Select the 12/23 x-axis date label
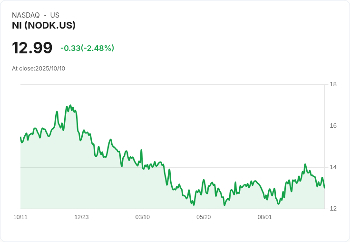This screenshot has width=350, height=242. 81,217
